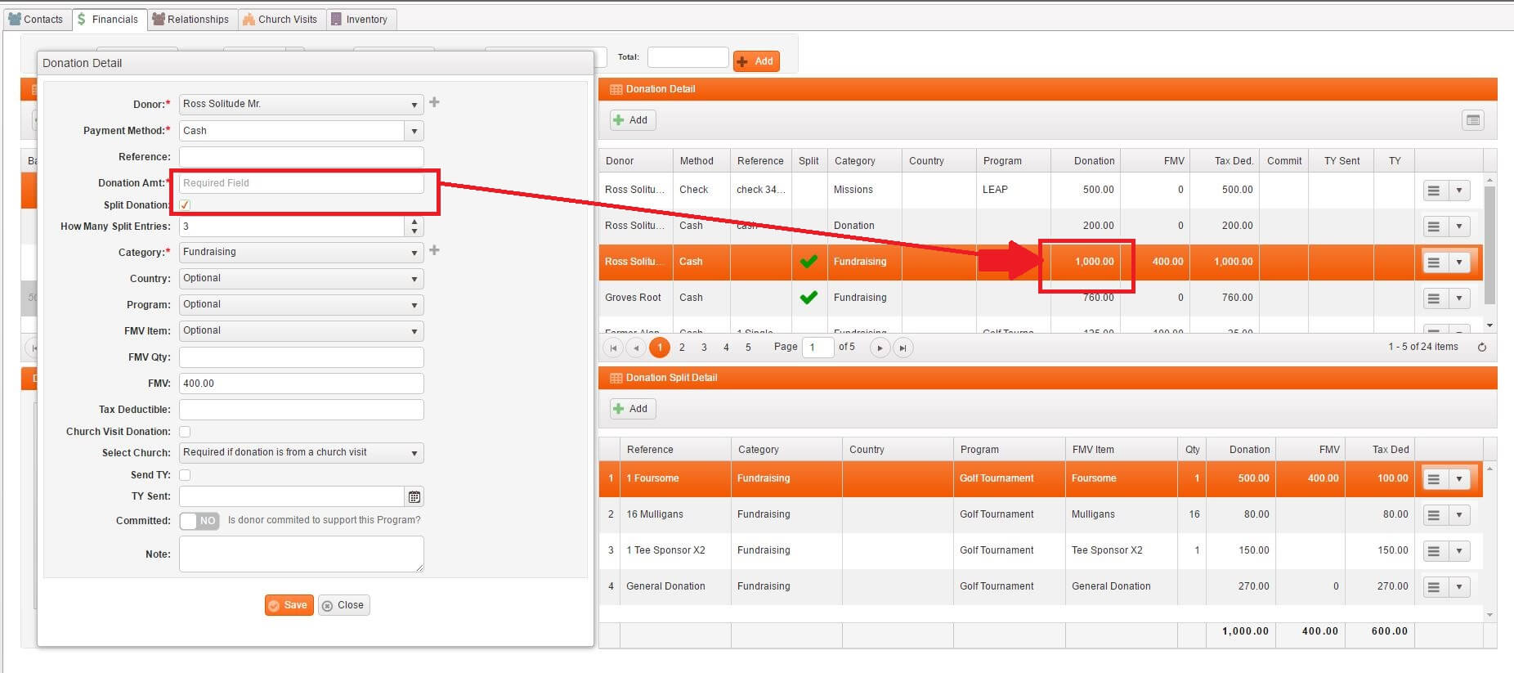
Task: Toggle the Committed switch from NO
Action: 199,521
